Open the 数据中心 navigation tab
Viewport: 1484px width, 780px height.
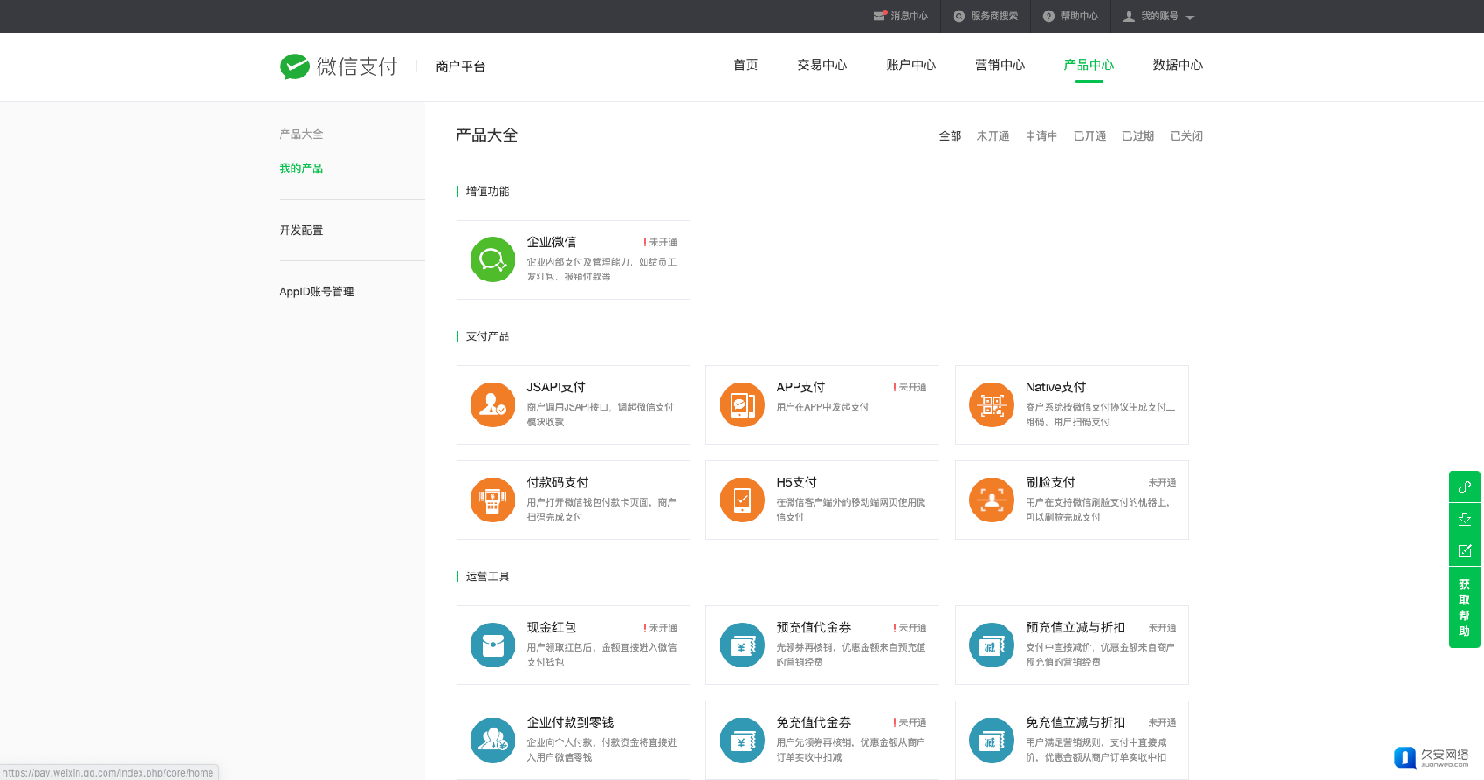tap(1177, 66)
